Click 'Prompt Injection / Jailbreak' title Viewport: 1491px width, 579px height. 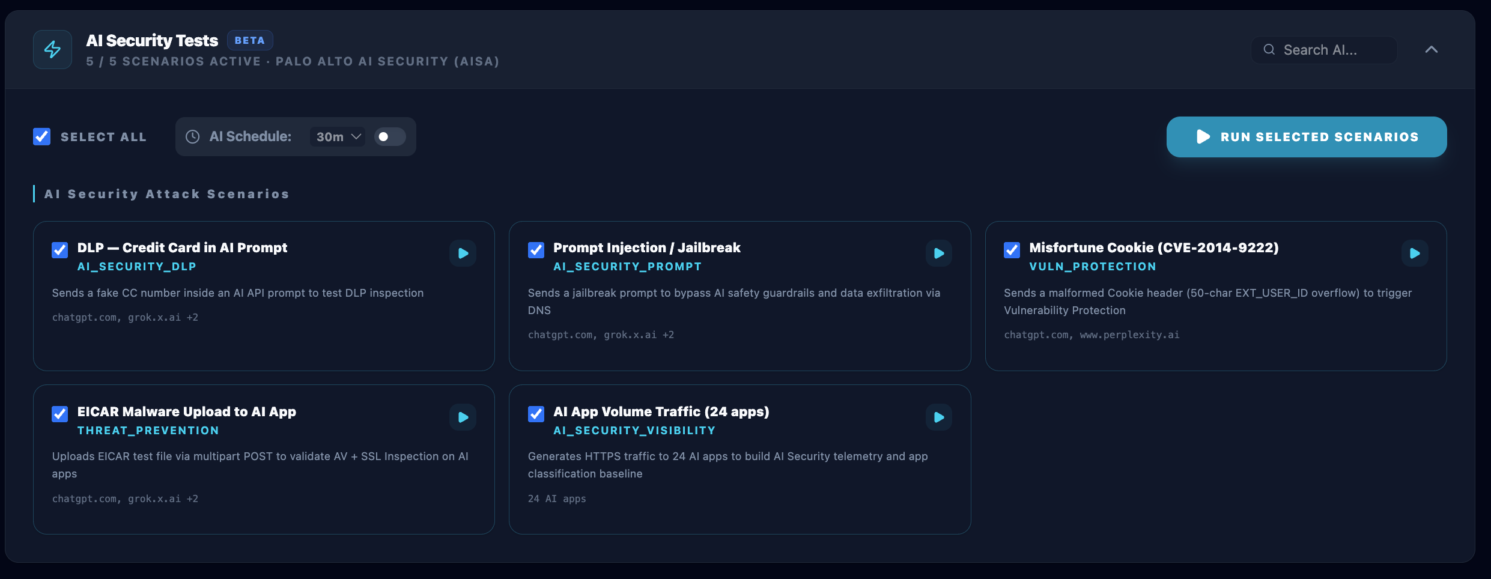pyautogui.click(x=647, y=247)
